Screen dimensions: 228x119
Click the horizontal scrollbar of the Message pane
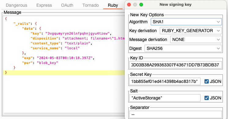coord(64,113)
